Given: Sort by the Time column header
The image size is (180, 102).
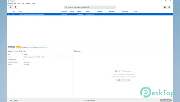Looking at the screenshot, I should coord(88,11).
